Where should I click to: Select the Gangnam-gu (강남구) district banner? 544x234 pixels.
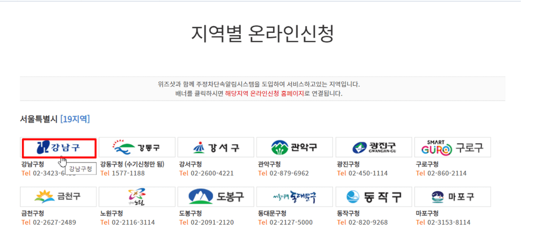[59, 147]
